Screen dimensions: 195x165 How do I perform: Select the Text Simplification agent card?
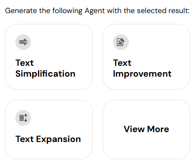coord(49,57)
